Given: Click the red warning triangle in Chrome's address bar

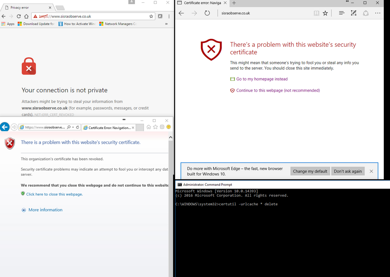Looking at the screenshot, I should click(x=35, y=16).
